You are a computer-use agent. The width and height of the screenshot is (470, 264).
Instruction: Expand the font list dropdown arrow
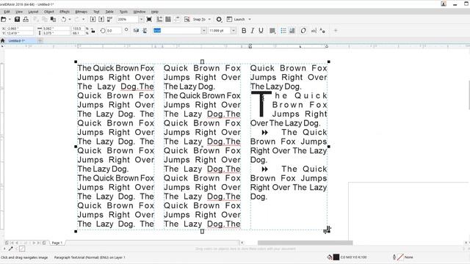[x=204, y=31]
